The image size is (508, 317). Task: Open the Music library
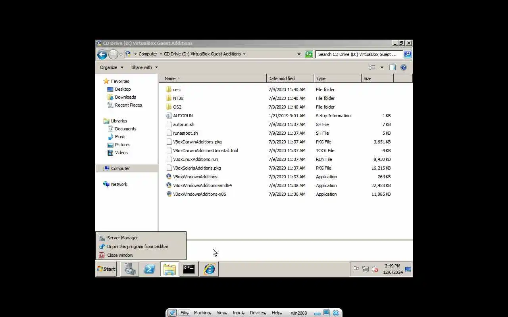(x=120, y=137)
